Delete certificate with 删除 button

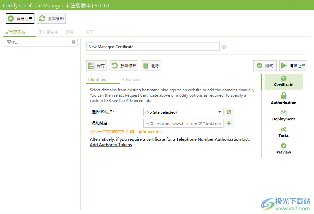coord(151,66)
